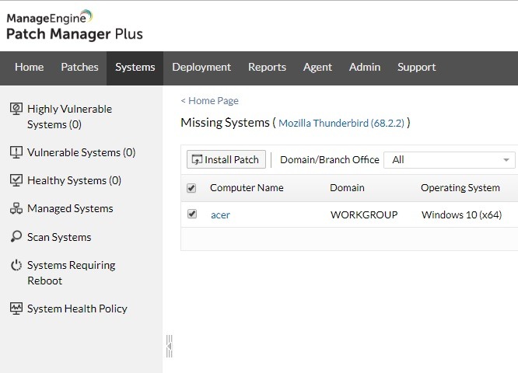Click the Scan Systems magnifier icon
The height and width of the screenshot is (373, 518).
coord(16,237)
